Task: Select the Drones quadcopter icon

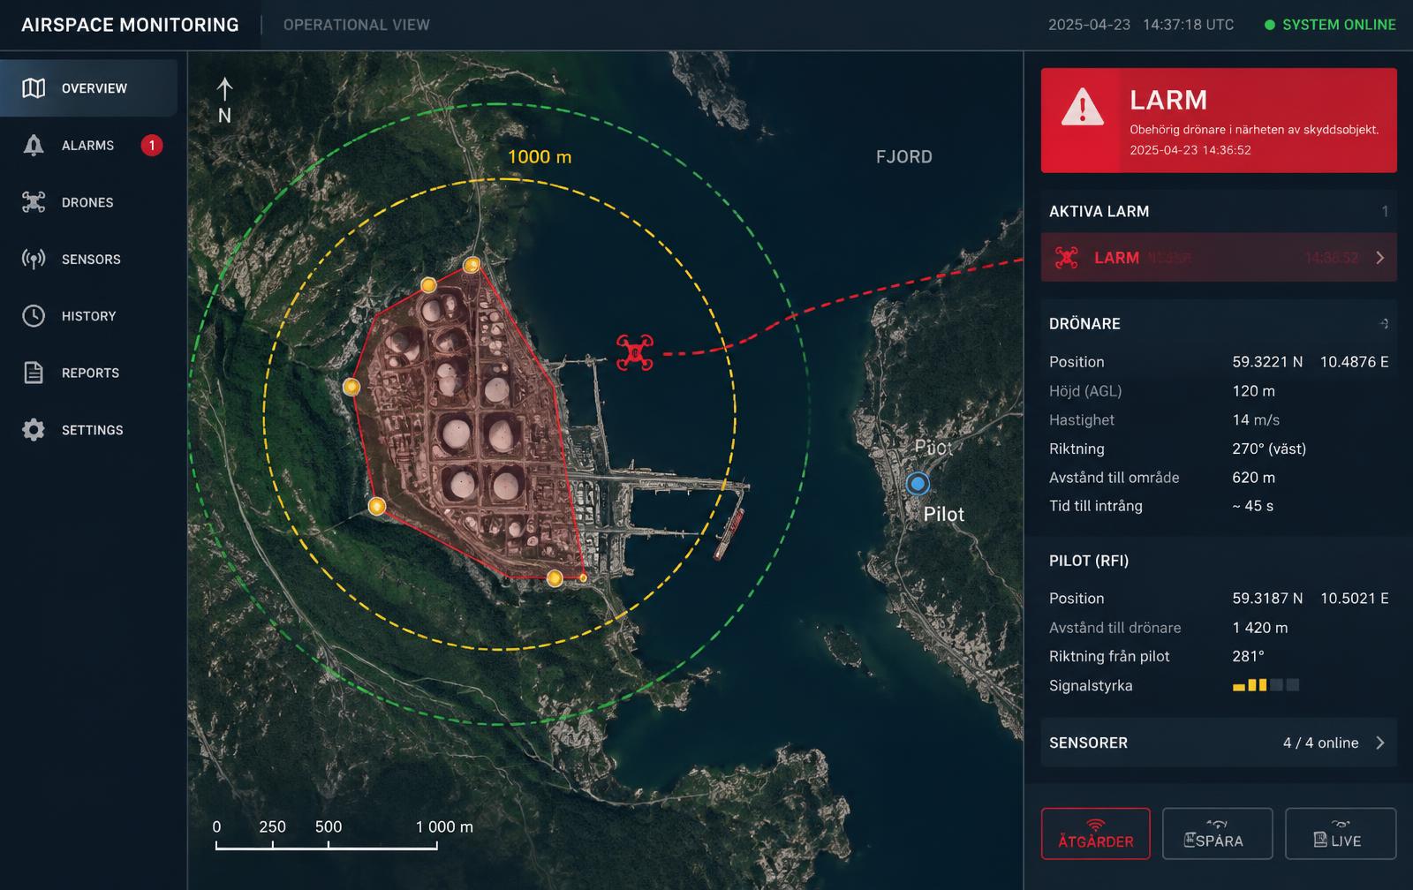Action: click(x=34, y=202)
